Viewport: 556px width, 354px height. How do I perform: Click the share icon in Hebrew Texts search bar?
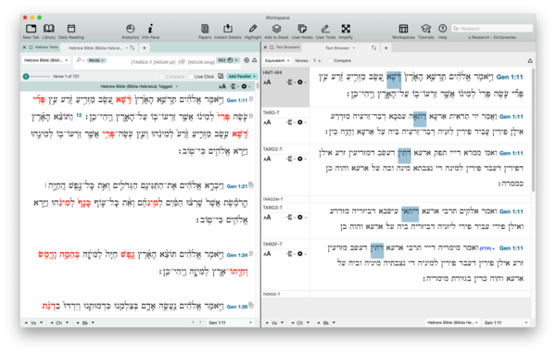(x=255, y=60)
